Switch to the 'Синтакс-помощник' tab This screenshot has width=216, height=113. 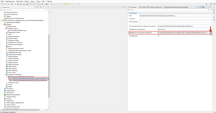154,7
